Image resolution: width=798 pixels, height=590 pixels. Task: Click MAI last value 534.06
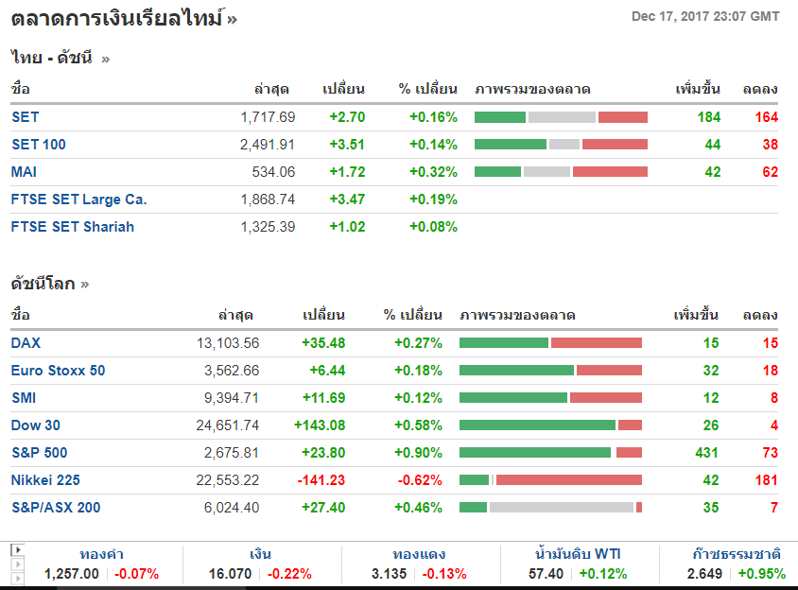[x=274, y=172]
